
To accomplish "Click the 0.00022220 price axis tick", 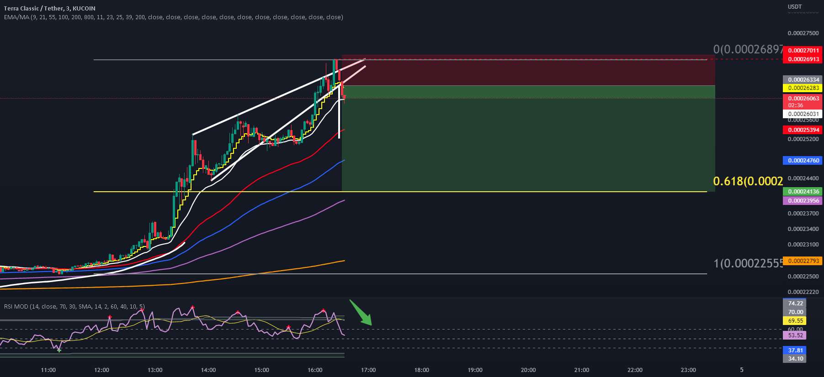I will (x=803, y=292).
